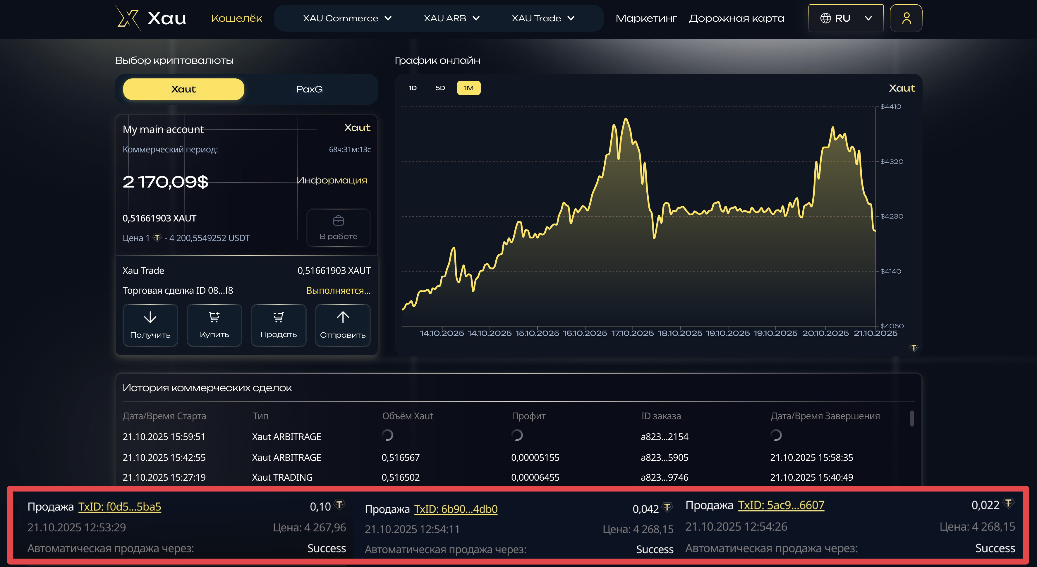
Task: Click the Отправить up arrow icon
Action: tap(343, 317)
